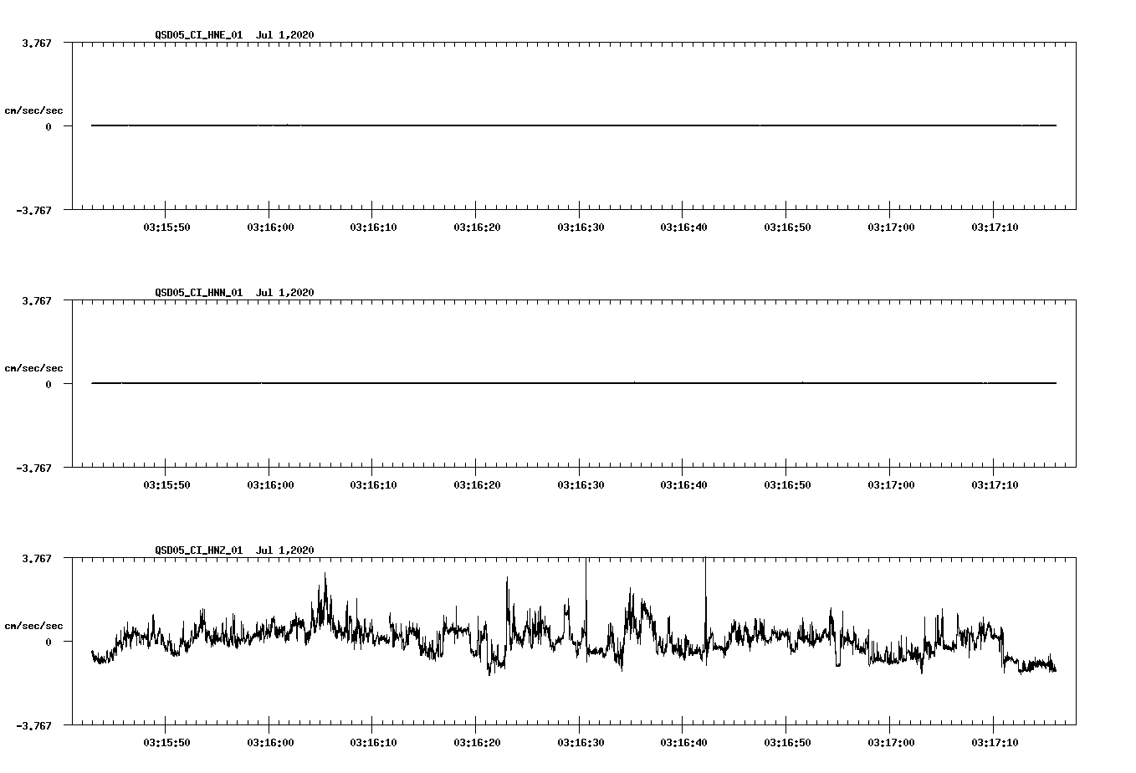Click the cm/sec/sec unit label on HNZ plot
The image size is (1136, 773).
pos(33,626)
